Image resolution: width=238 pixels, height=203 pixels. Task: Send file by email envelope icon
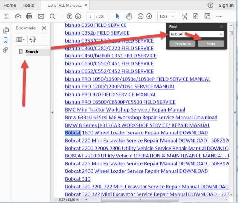click(41, 16)
